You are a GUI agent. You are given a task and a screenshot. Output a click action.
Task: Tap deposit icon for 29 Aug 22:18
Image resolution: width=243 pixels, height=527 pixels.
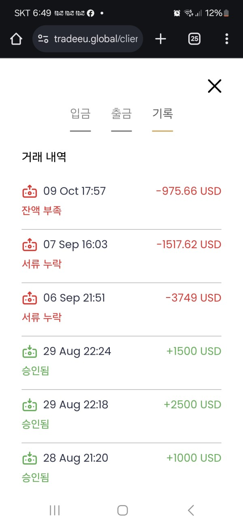(x=30, y=405)
